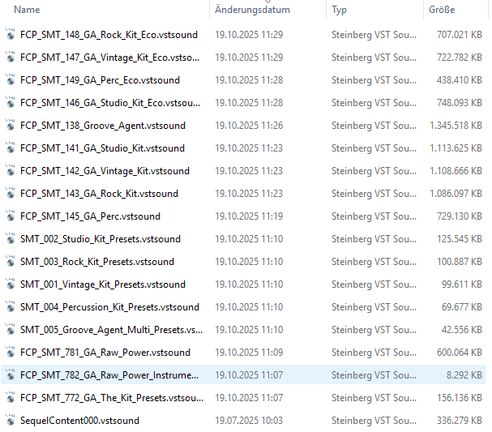Select file FCP_SMT_149_GA_Perc_Eco.vstsound

coord(100,80)
